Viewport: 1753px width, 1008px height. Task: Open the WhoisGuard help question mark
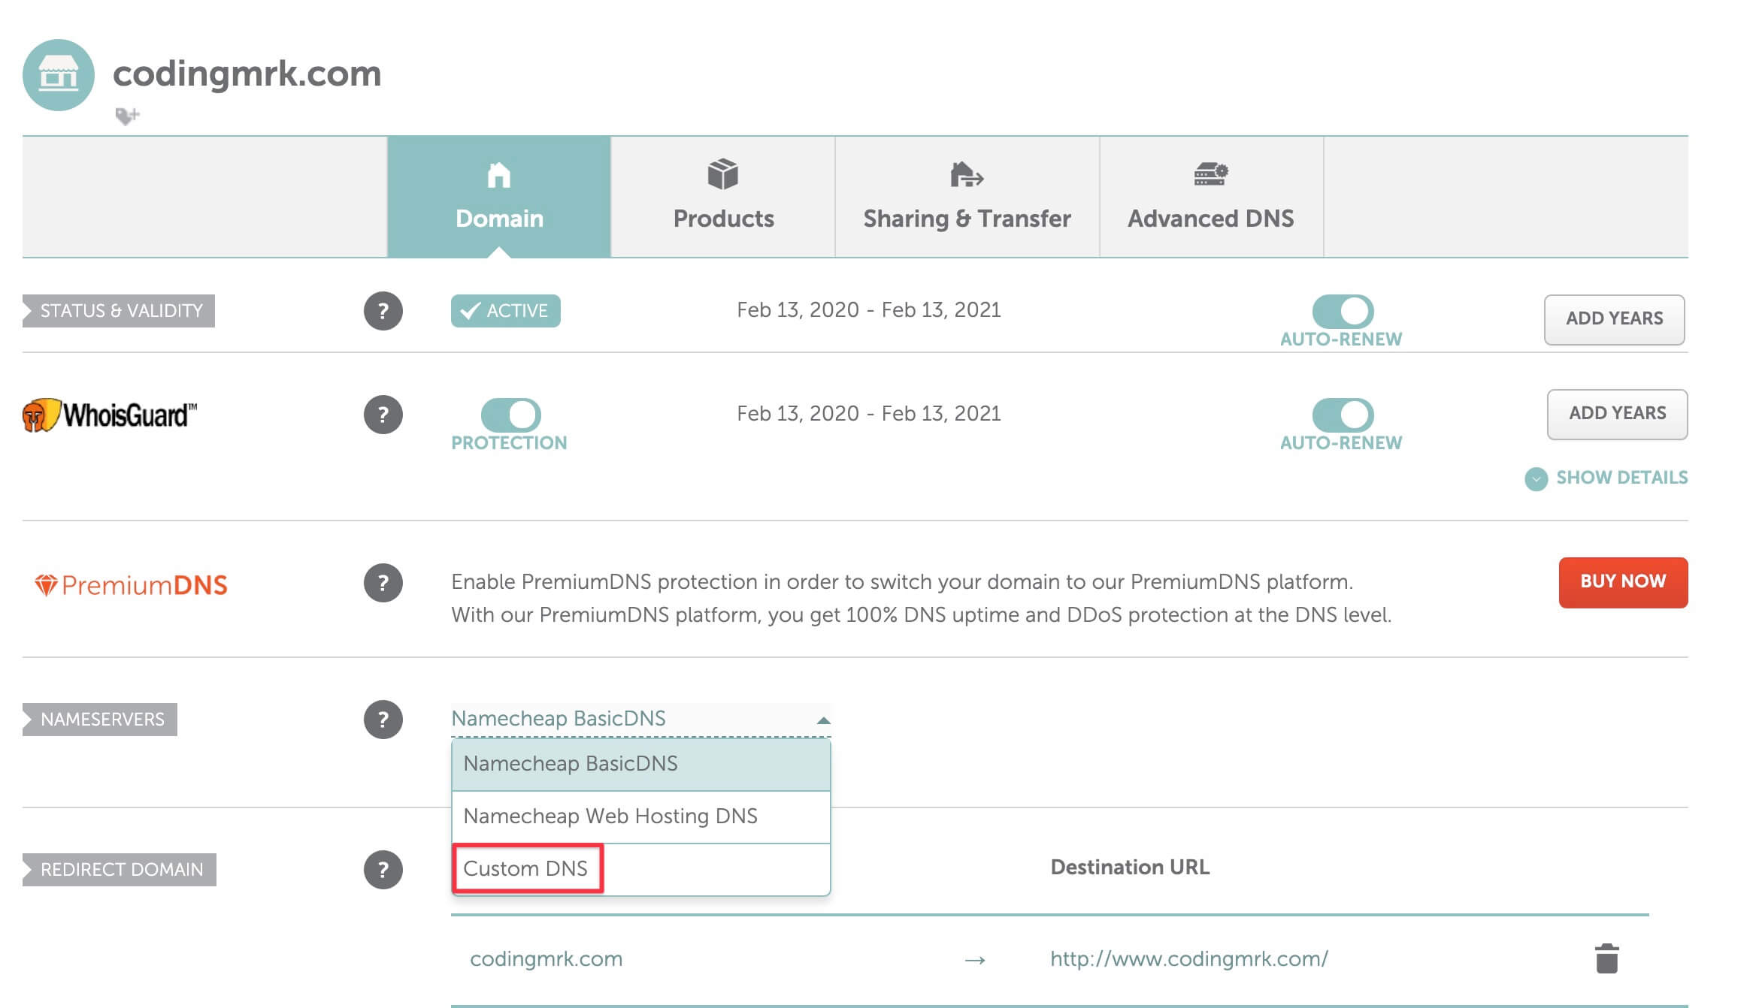(383, 415)
